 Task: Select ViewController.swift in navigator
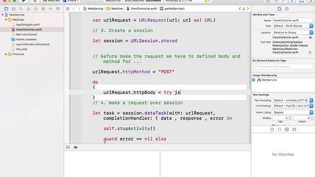29,29
